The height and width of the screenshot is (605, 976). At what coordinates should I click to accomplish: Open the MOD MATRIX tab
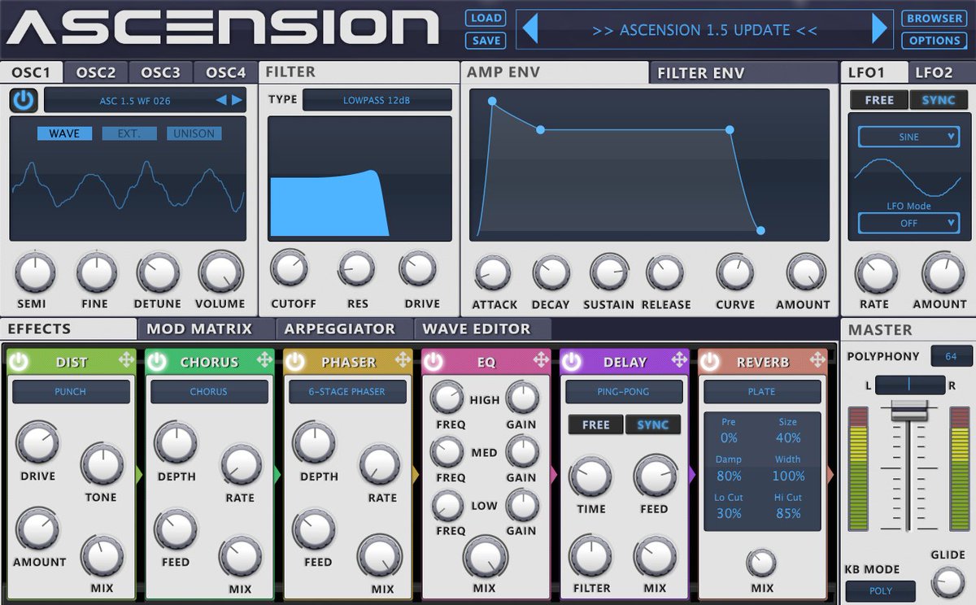point(207,329)
